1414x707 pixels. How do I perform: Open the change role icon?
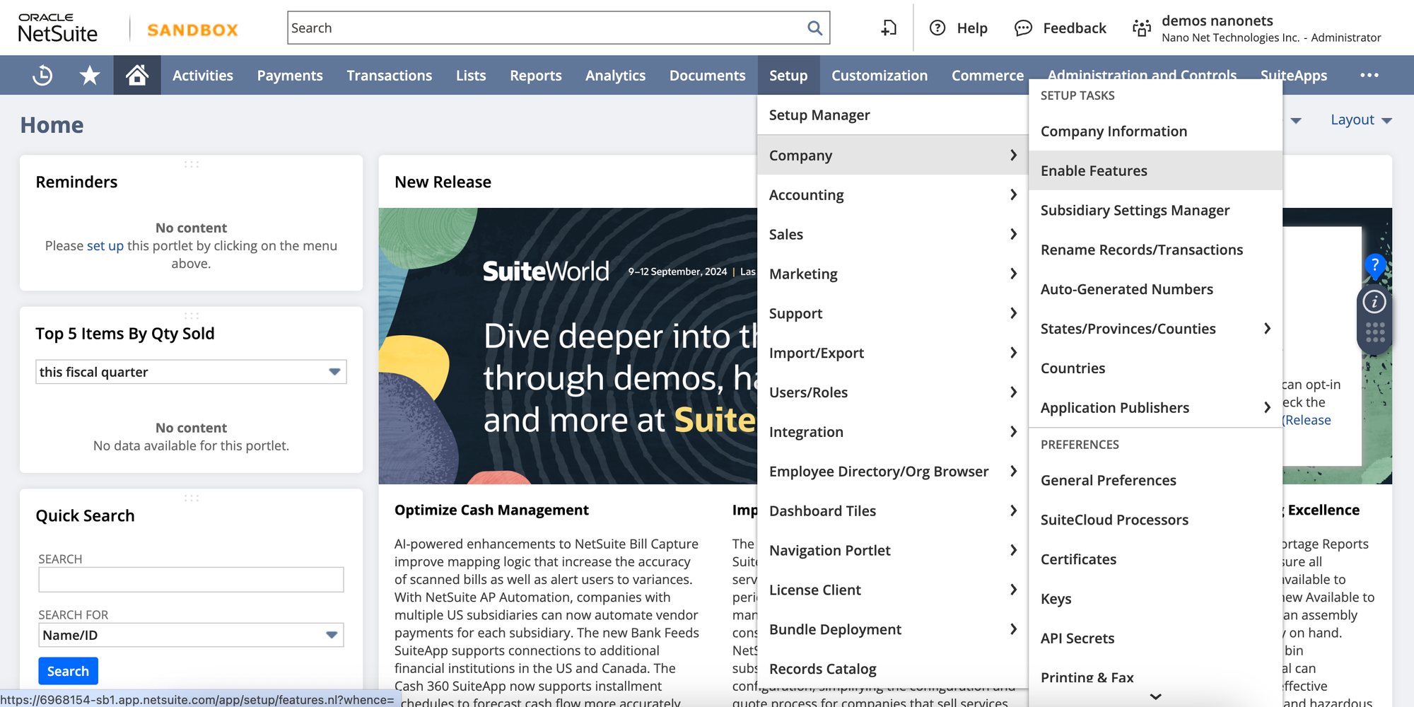[x=1141, y=28]
